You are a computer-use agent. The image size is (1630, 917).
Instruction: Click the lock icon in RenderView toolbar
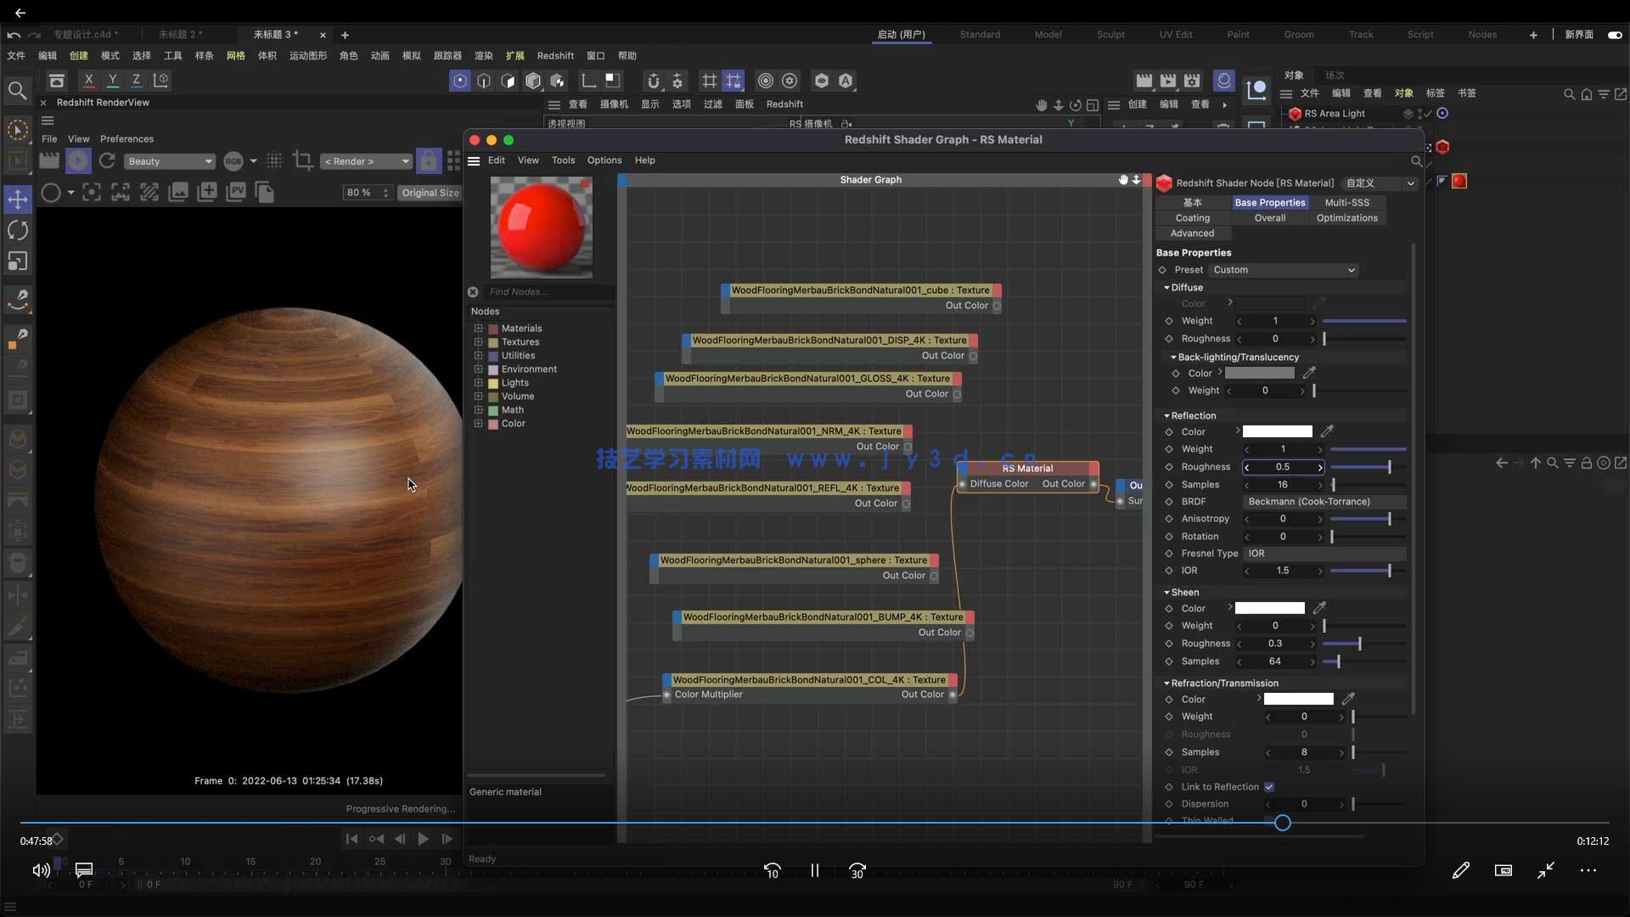[429, 160]
